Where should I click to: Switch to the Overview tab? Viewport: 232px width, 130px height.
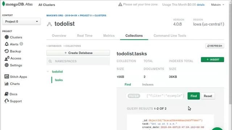pos(59,36)
